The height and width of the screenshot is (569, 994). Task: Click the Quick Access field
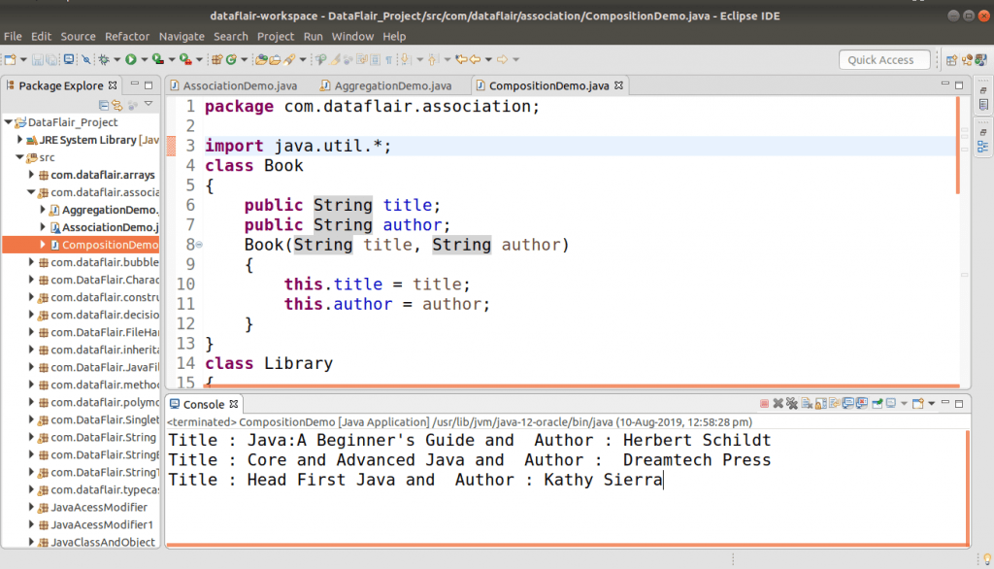point(884,59)
